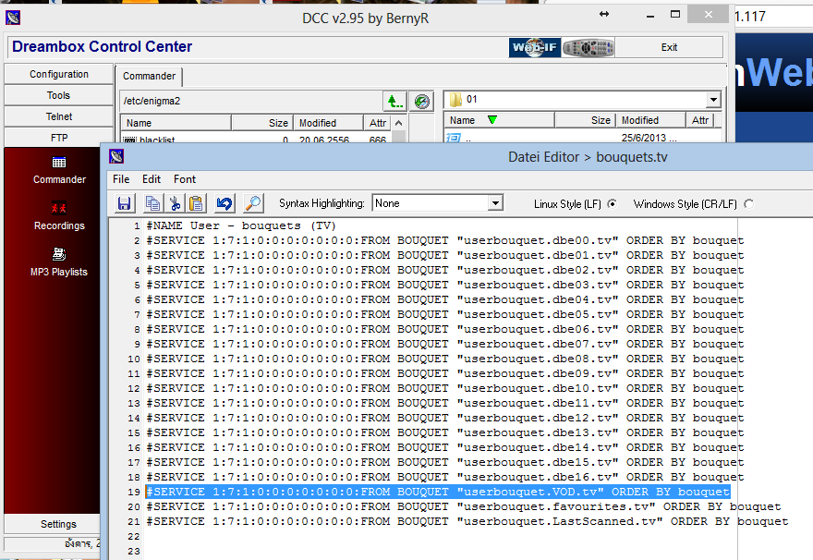Click the 01 folder icon
The width and height of the screenshot is (813, 560).
pyautogui.click(x=455, y=100)
